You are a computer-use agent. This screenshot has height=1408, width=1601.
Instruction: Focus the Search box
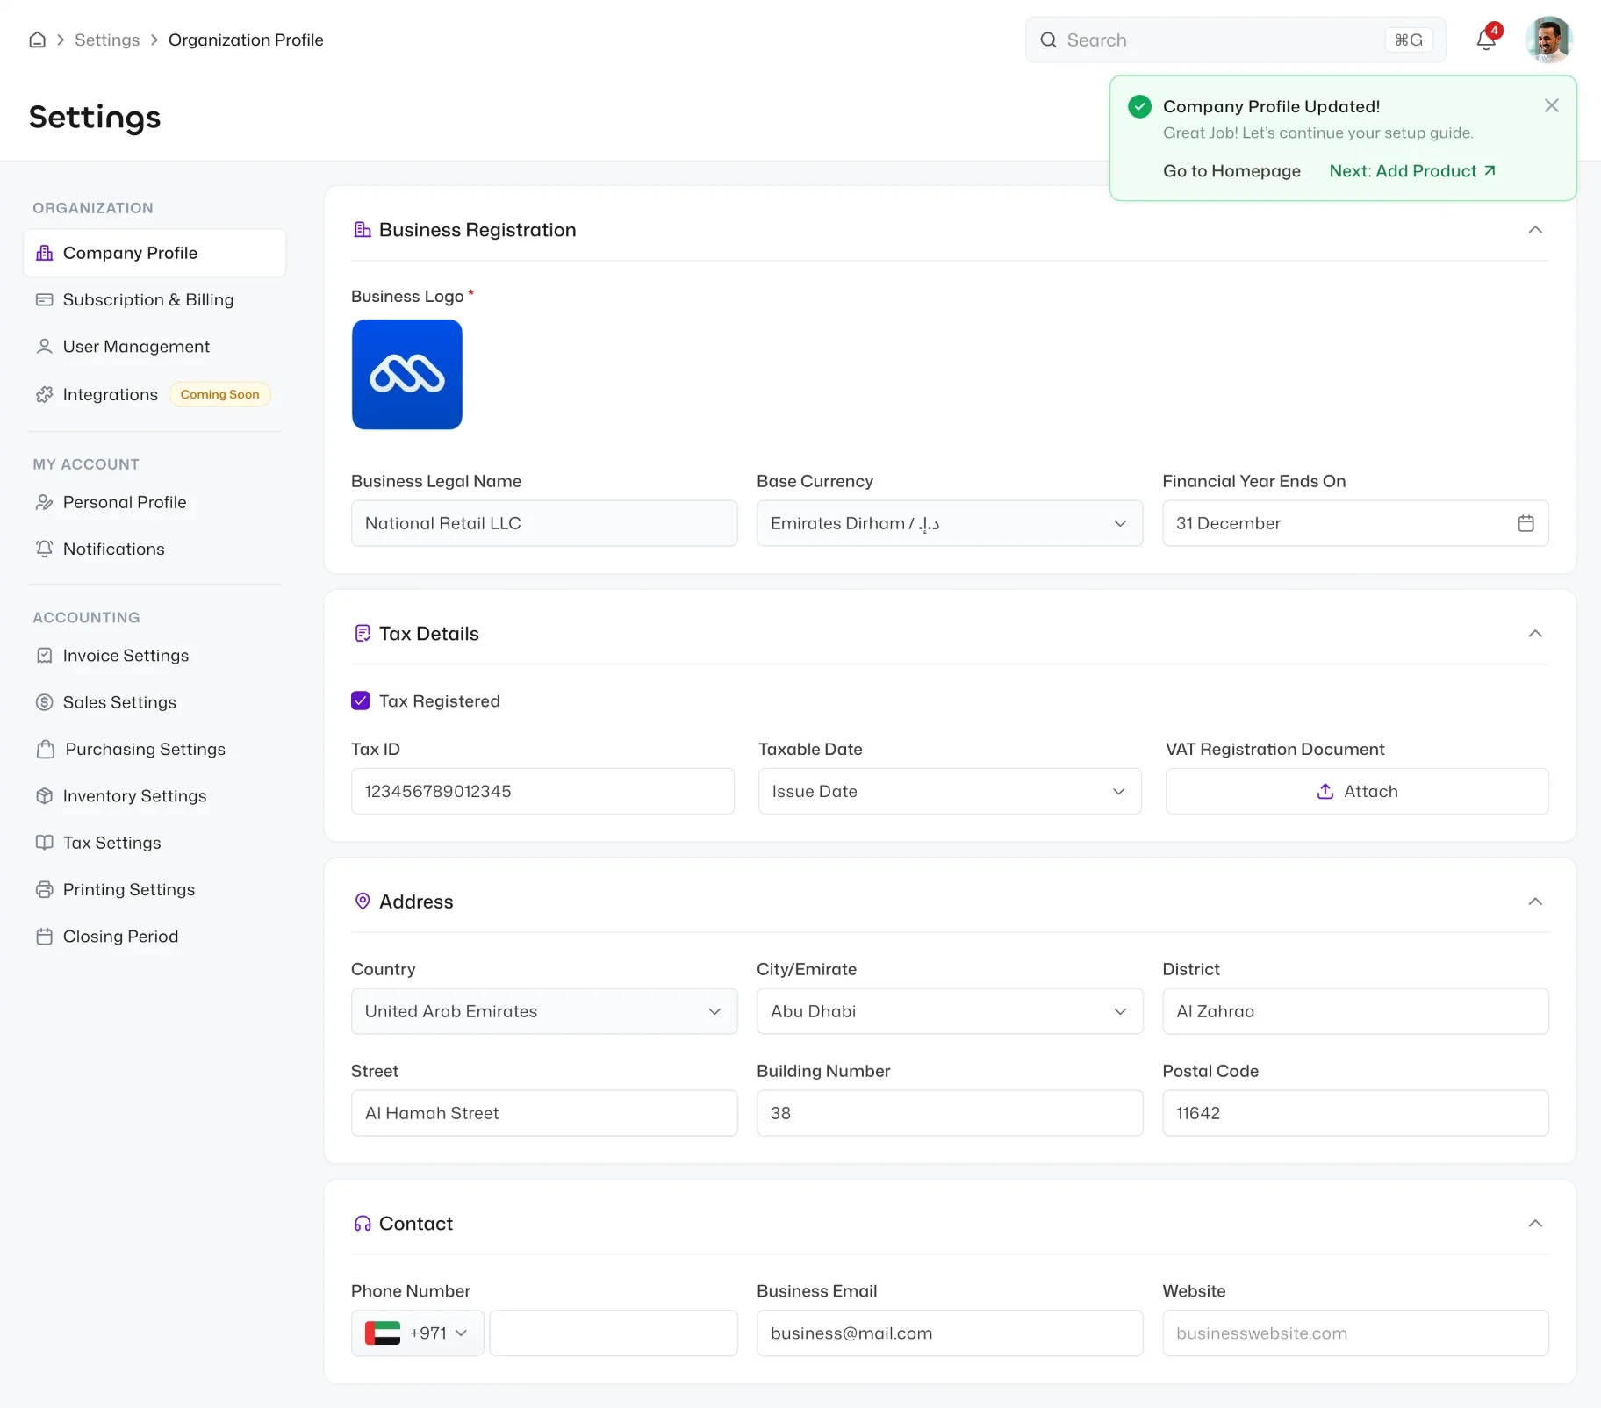click(1235, 40)
